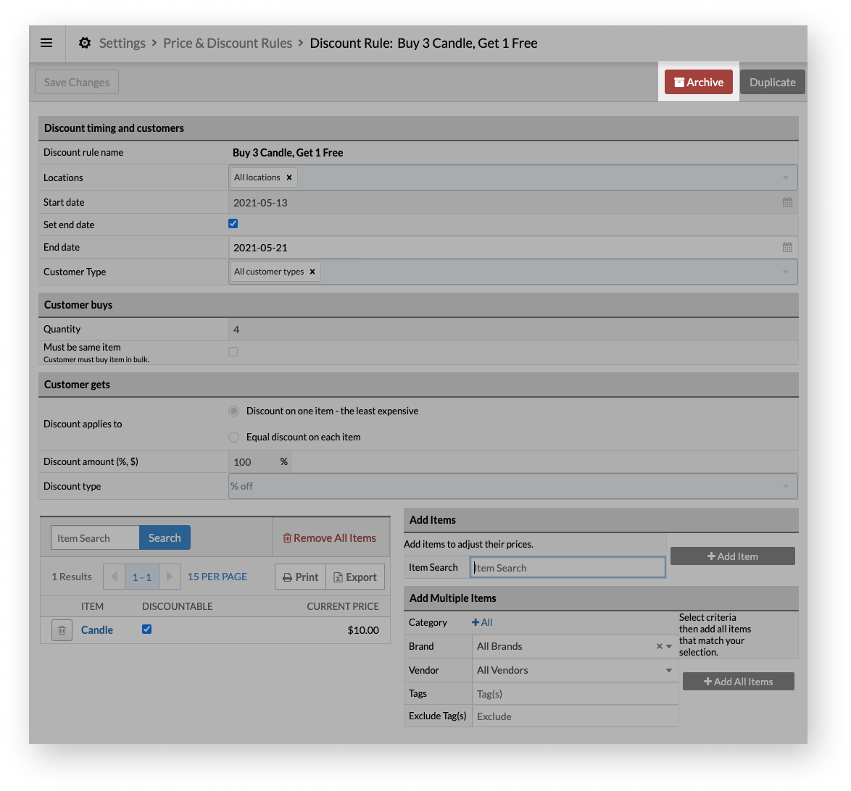Click the ITEM column header
Viewport: 851px width, 791px height.
pyautogui.click(x=92, y=606)
